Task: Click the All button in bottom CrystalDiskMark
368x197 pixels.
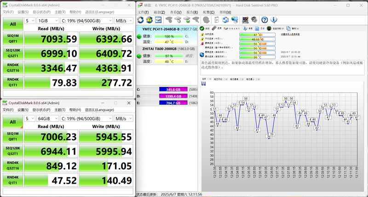Action: coord(13,122)
